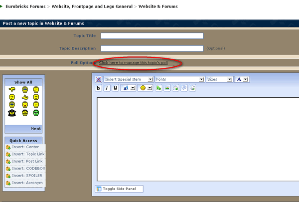The width and height of the screenshot is (299, 202).
Task: Focus the Topic Title input field
Action: tap(152, 36)
